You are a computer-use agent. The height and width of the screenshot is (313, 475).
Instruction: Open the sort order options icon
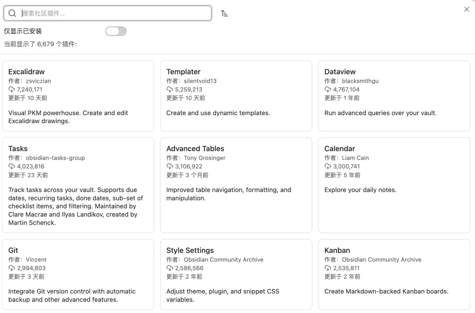[x=224, y=13]
